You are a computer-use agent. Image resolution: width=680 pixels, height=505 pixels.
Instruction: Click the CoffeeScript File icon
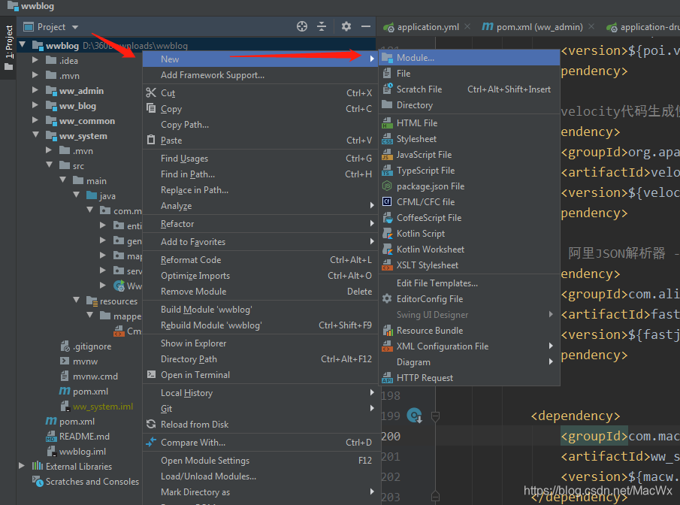(x=387, y=218)
